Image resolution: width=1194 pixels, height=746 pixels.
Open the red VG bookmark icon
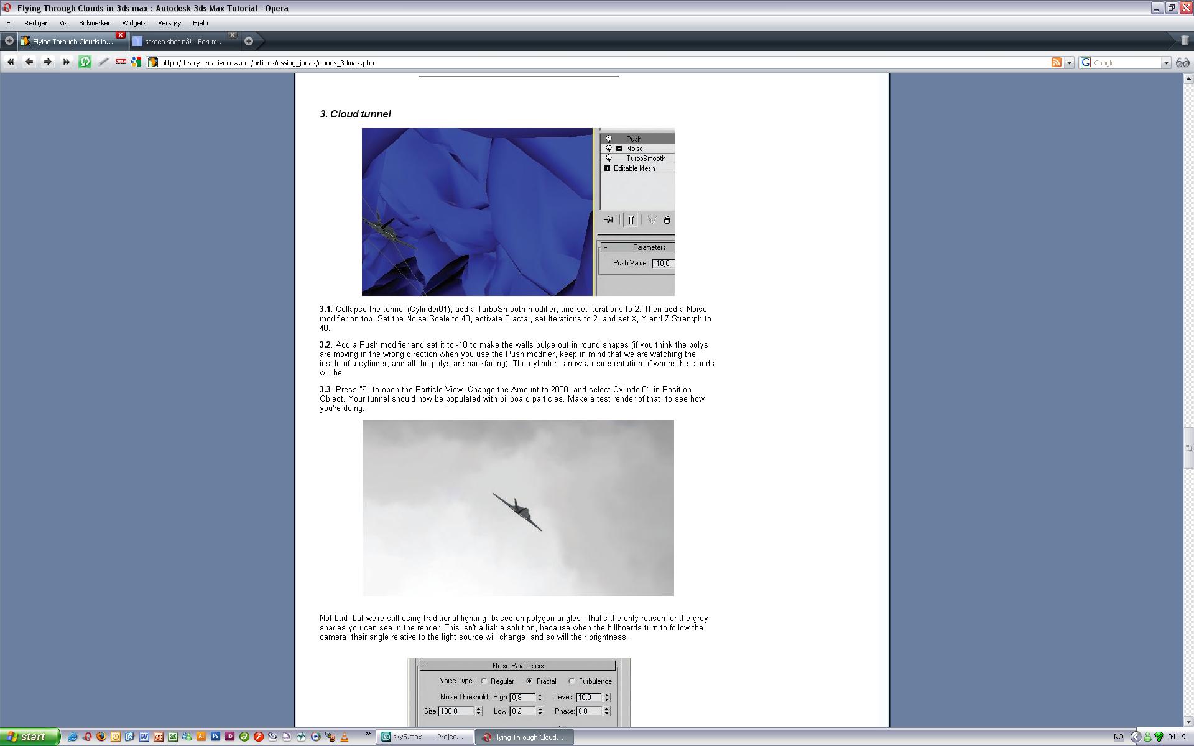point(121,62)
